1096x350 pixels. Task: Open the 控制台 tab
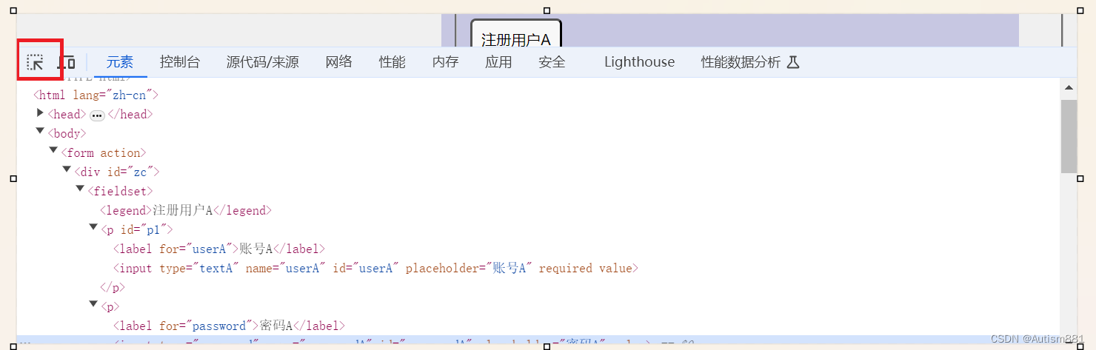(180, 62)
